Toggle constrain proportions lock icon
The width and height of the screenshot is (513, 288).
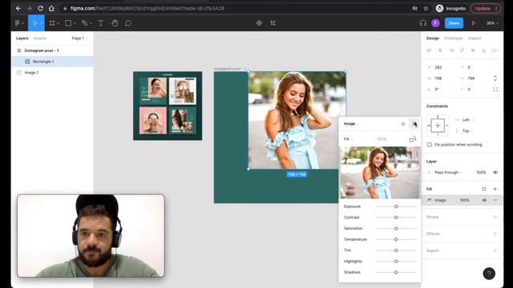495,78
